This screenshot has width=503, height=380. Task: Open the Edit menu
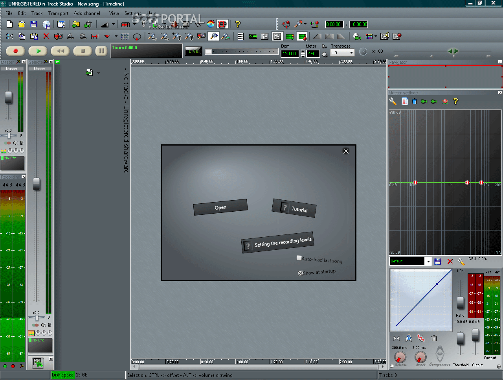(22, 13)
